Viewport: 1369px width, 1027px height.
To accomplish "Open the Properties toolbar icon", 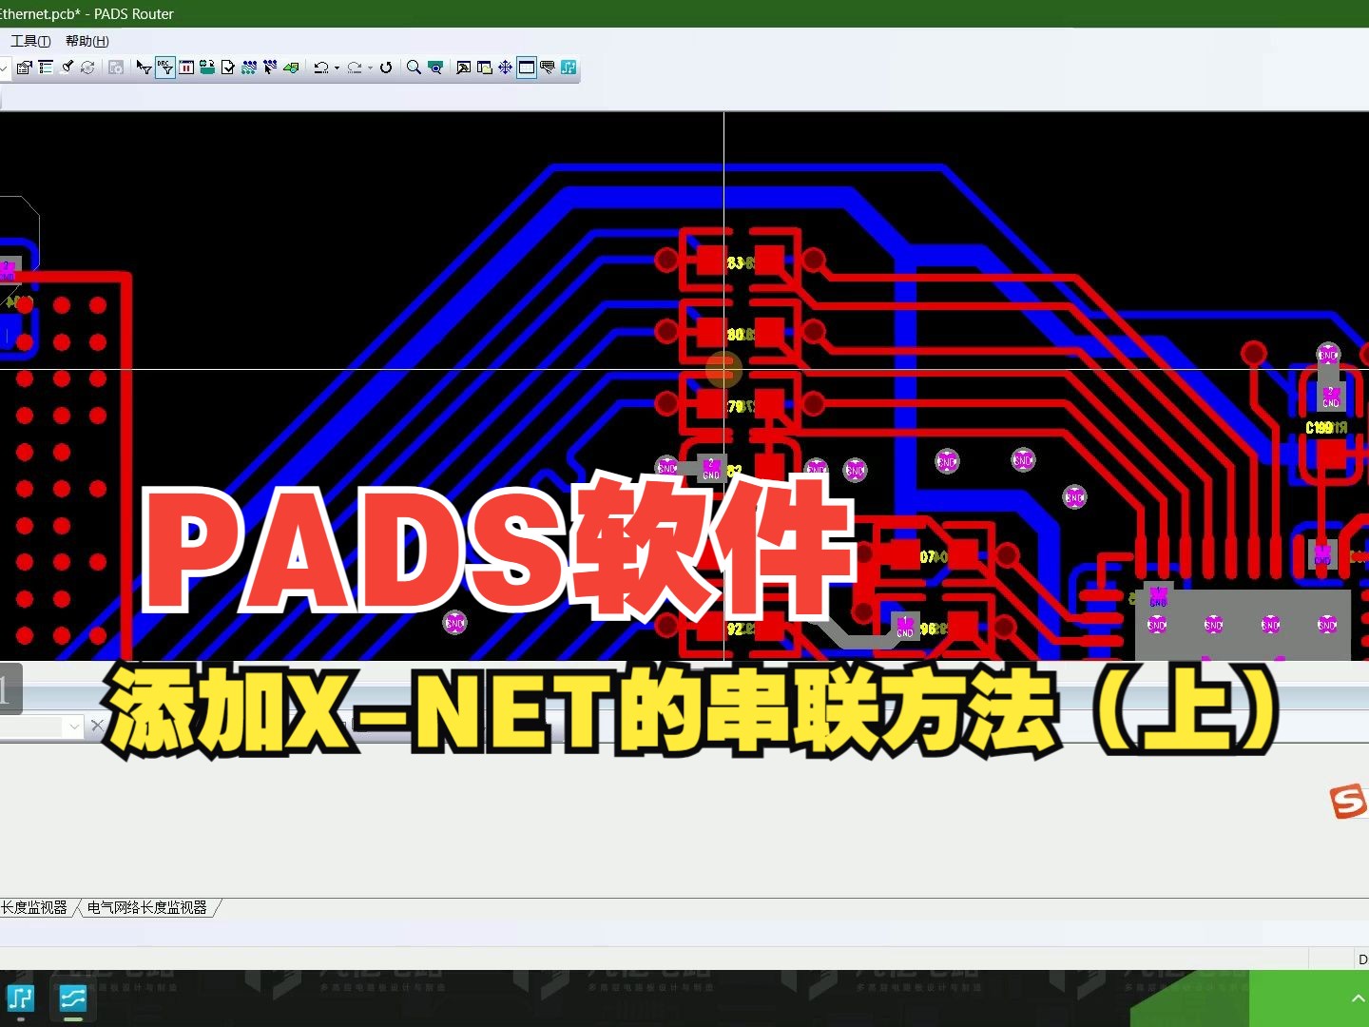I will click(25, 68).
